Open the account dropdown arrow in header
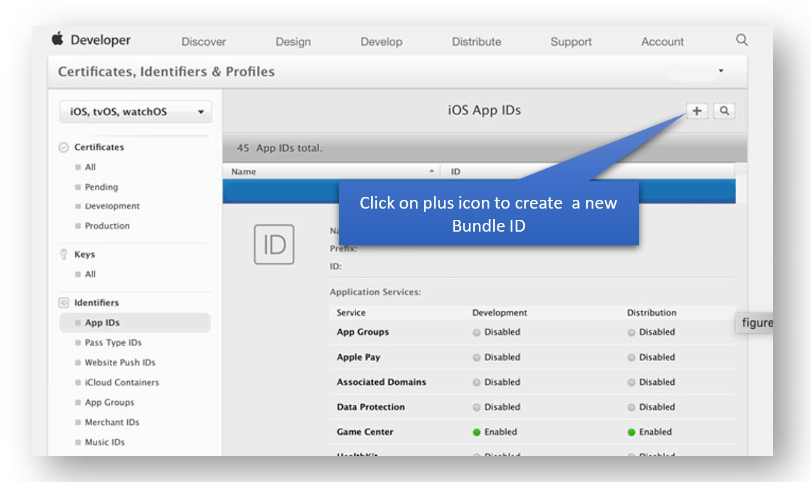This screenshot has height=482, width=811. (x=721, y=71)
